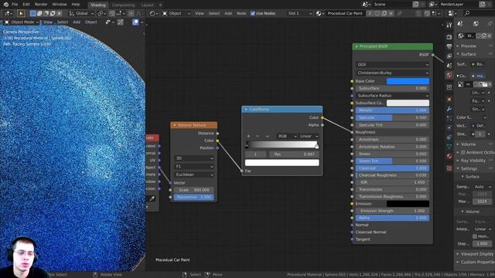Open the node editor Node menu
This screenshot has width=495, height=278.
pyautogui.click(x=241, y=14)
